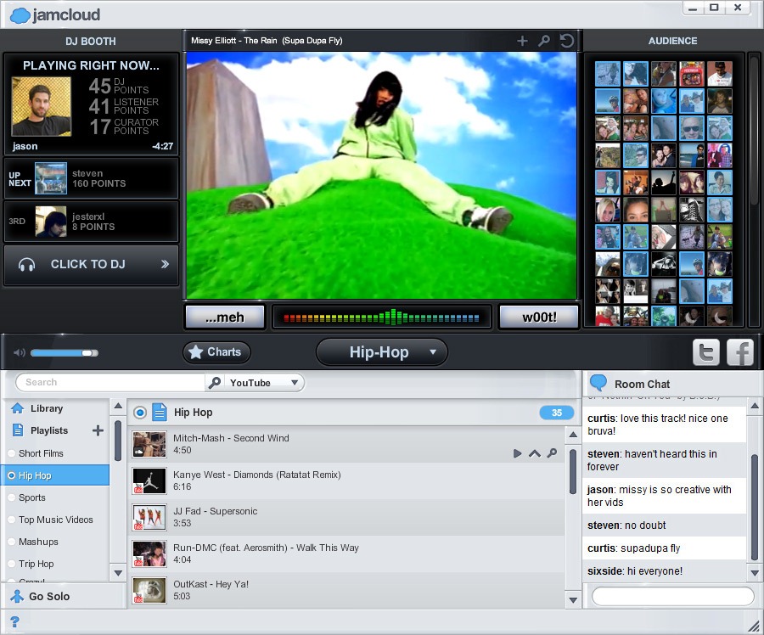Vote w00t! on current track
Screen dimensions: 764x635
(539, 317)
